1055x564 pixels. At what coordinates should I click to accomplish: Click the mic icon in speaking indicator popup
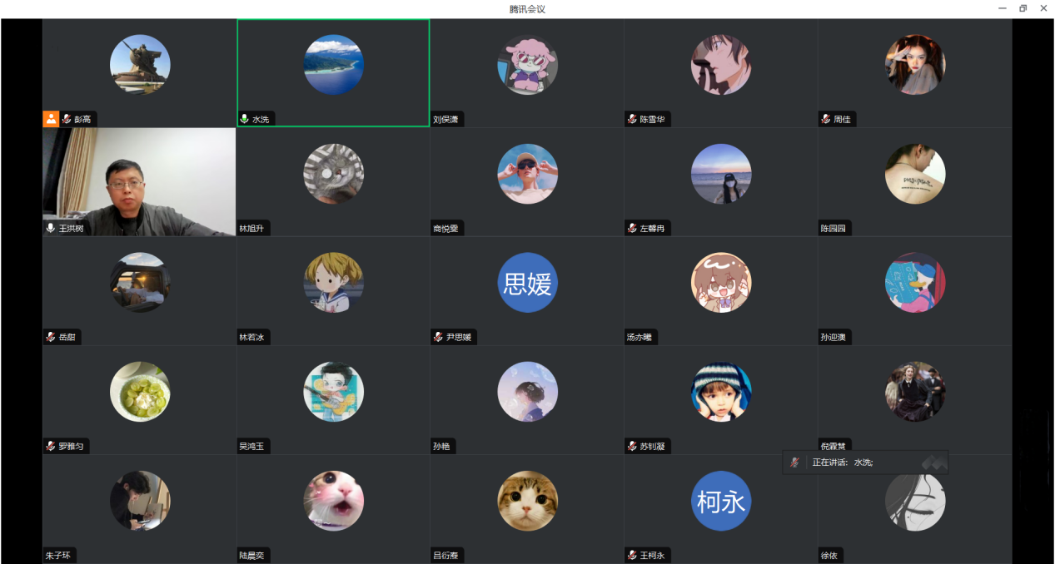point(794,463)
